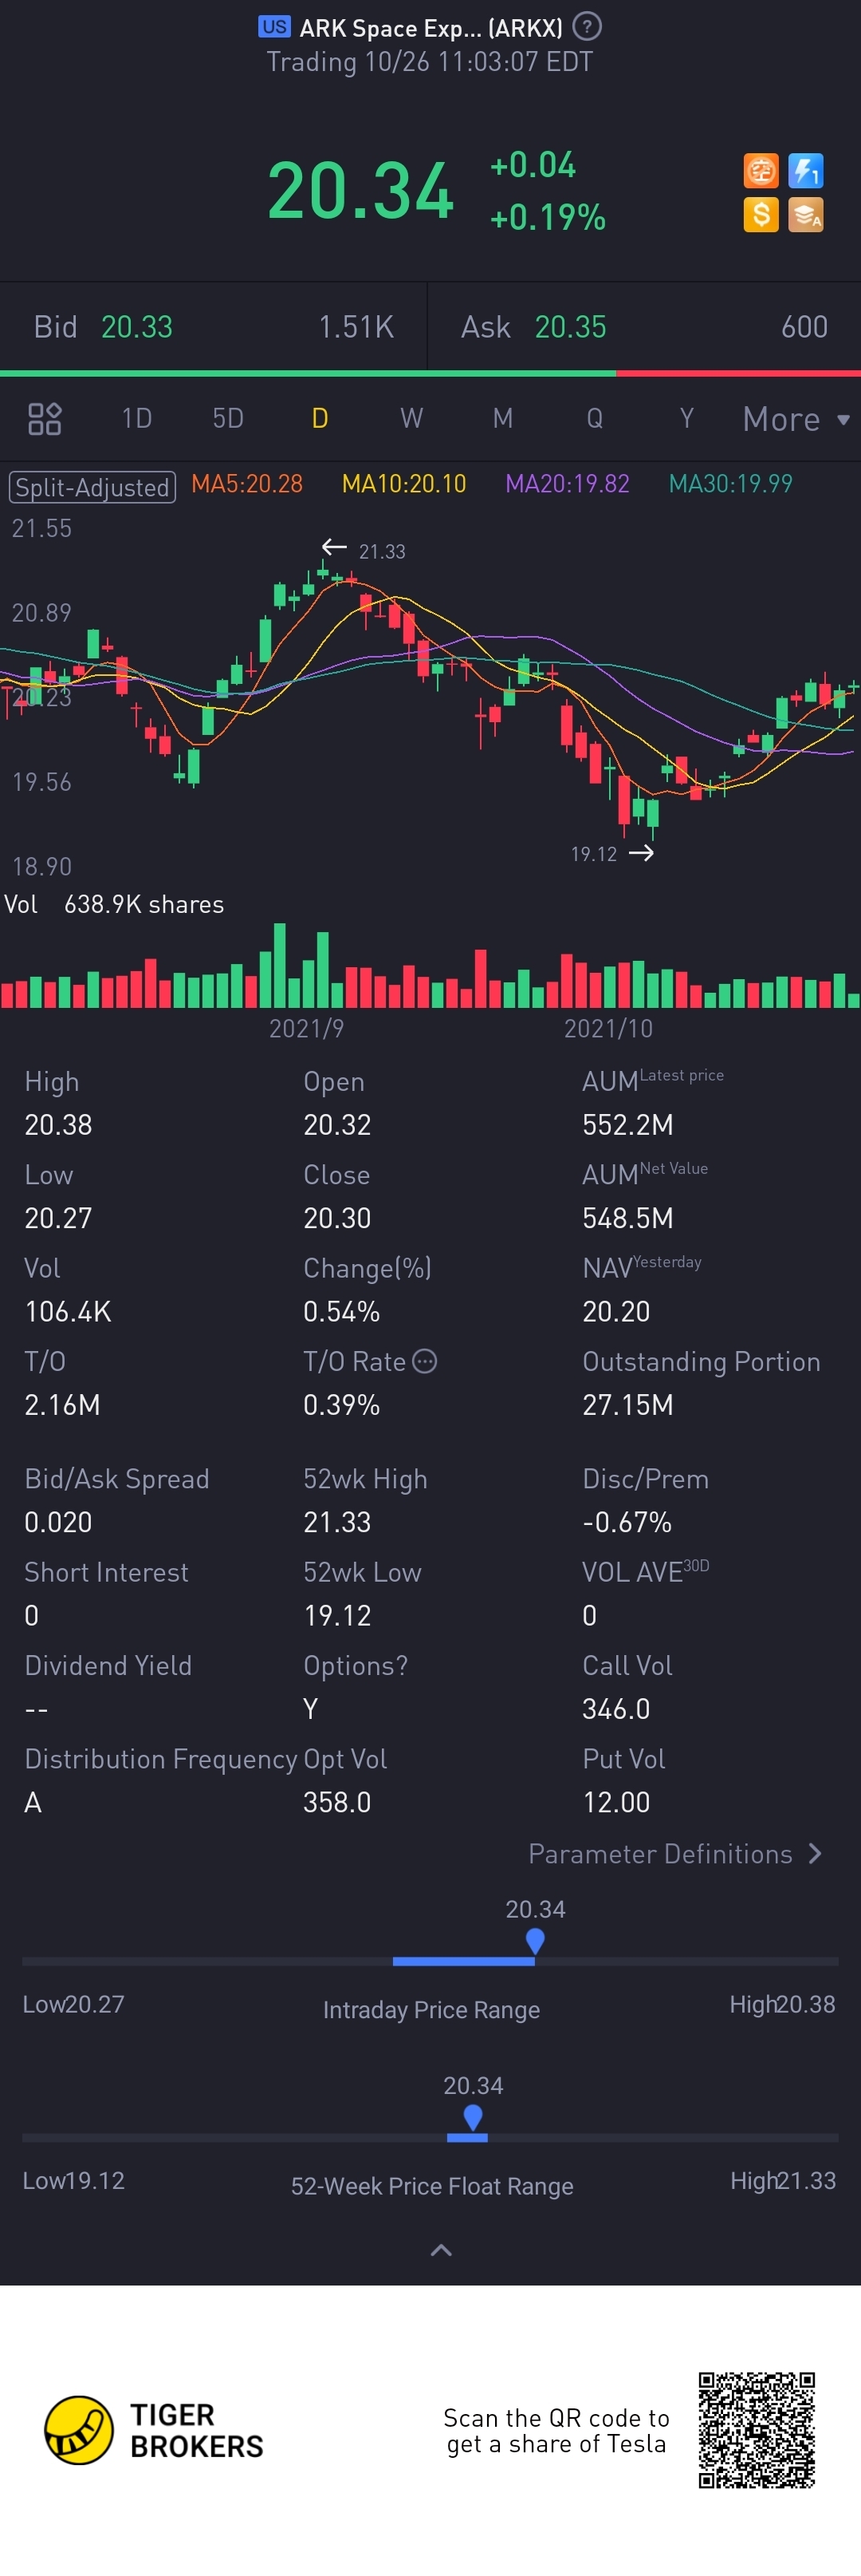Tap the 52wk High value 21.33
The width and height of the screenshot is (861, 2576).
point(336,1522)
